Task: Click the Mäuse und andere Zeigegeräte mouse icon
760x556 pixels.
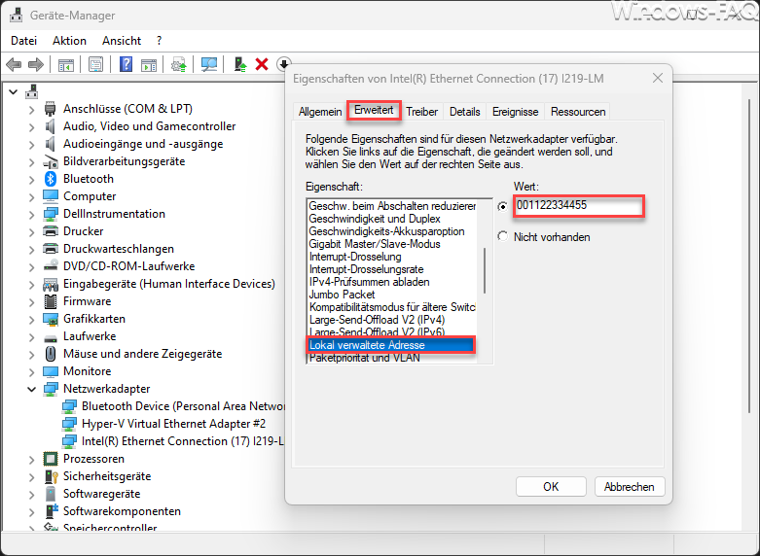Action: (x=51, y=354)
